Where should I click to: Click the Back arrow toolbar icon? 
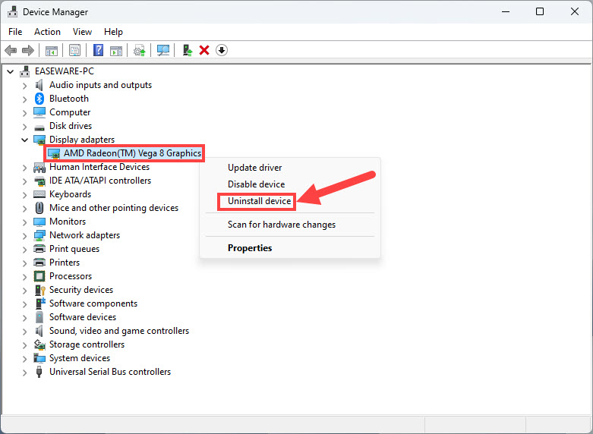click(11, 50)
